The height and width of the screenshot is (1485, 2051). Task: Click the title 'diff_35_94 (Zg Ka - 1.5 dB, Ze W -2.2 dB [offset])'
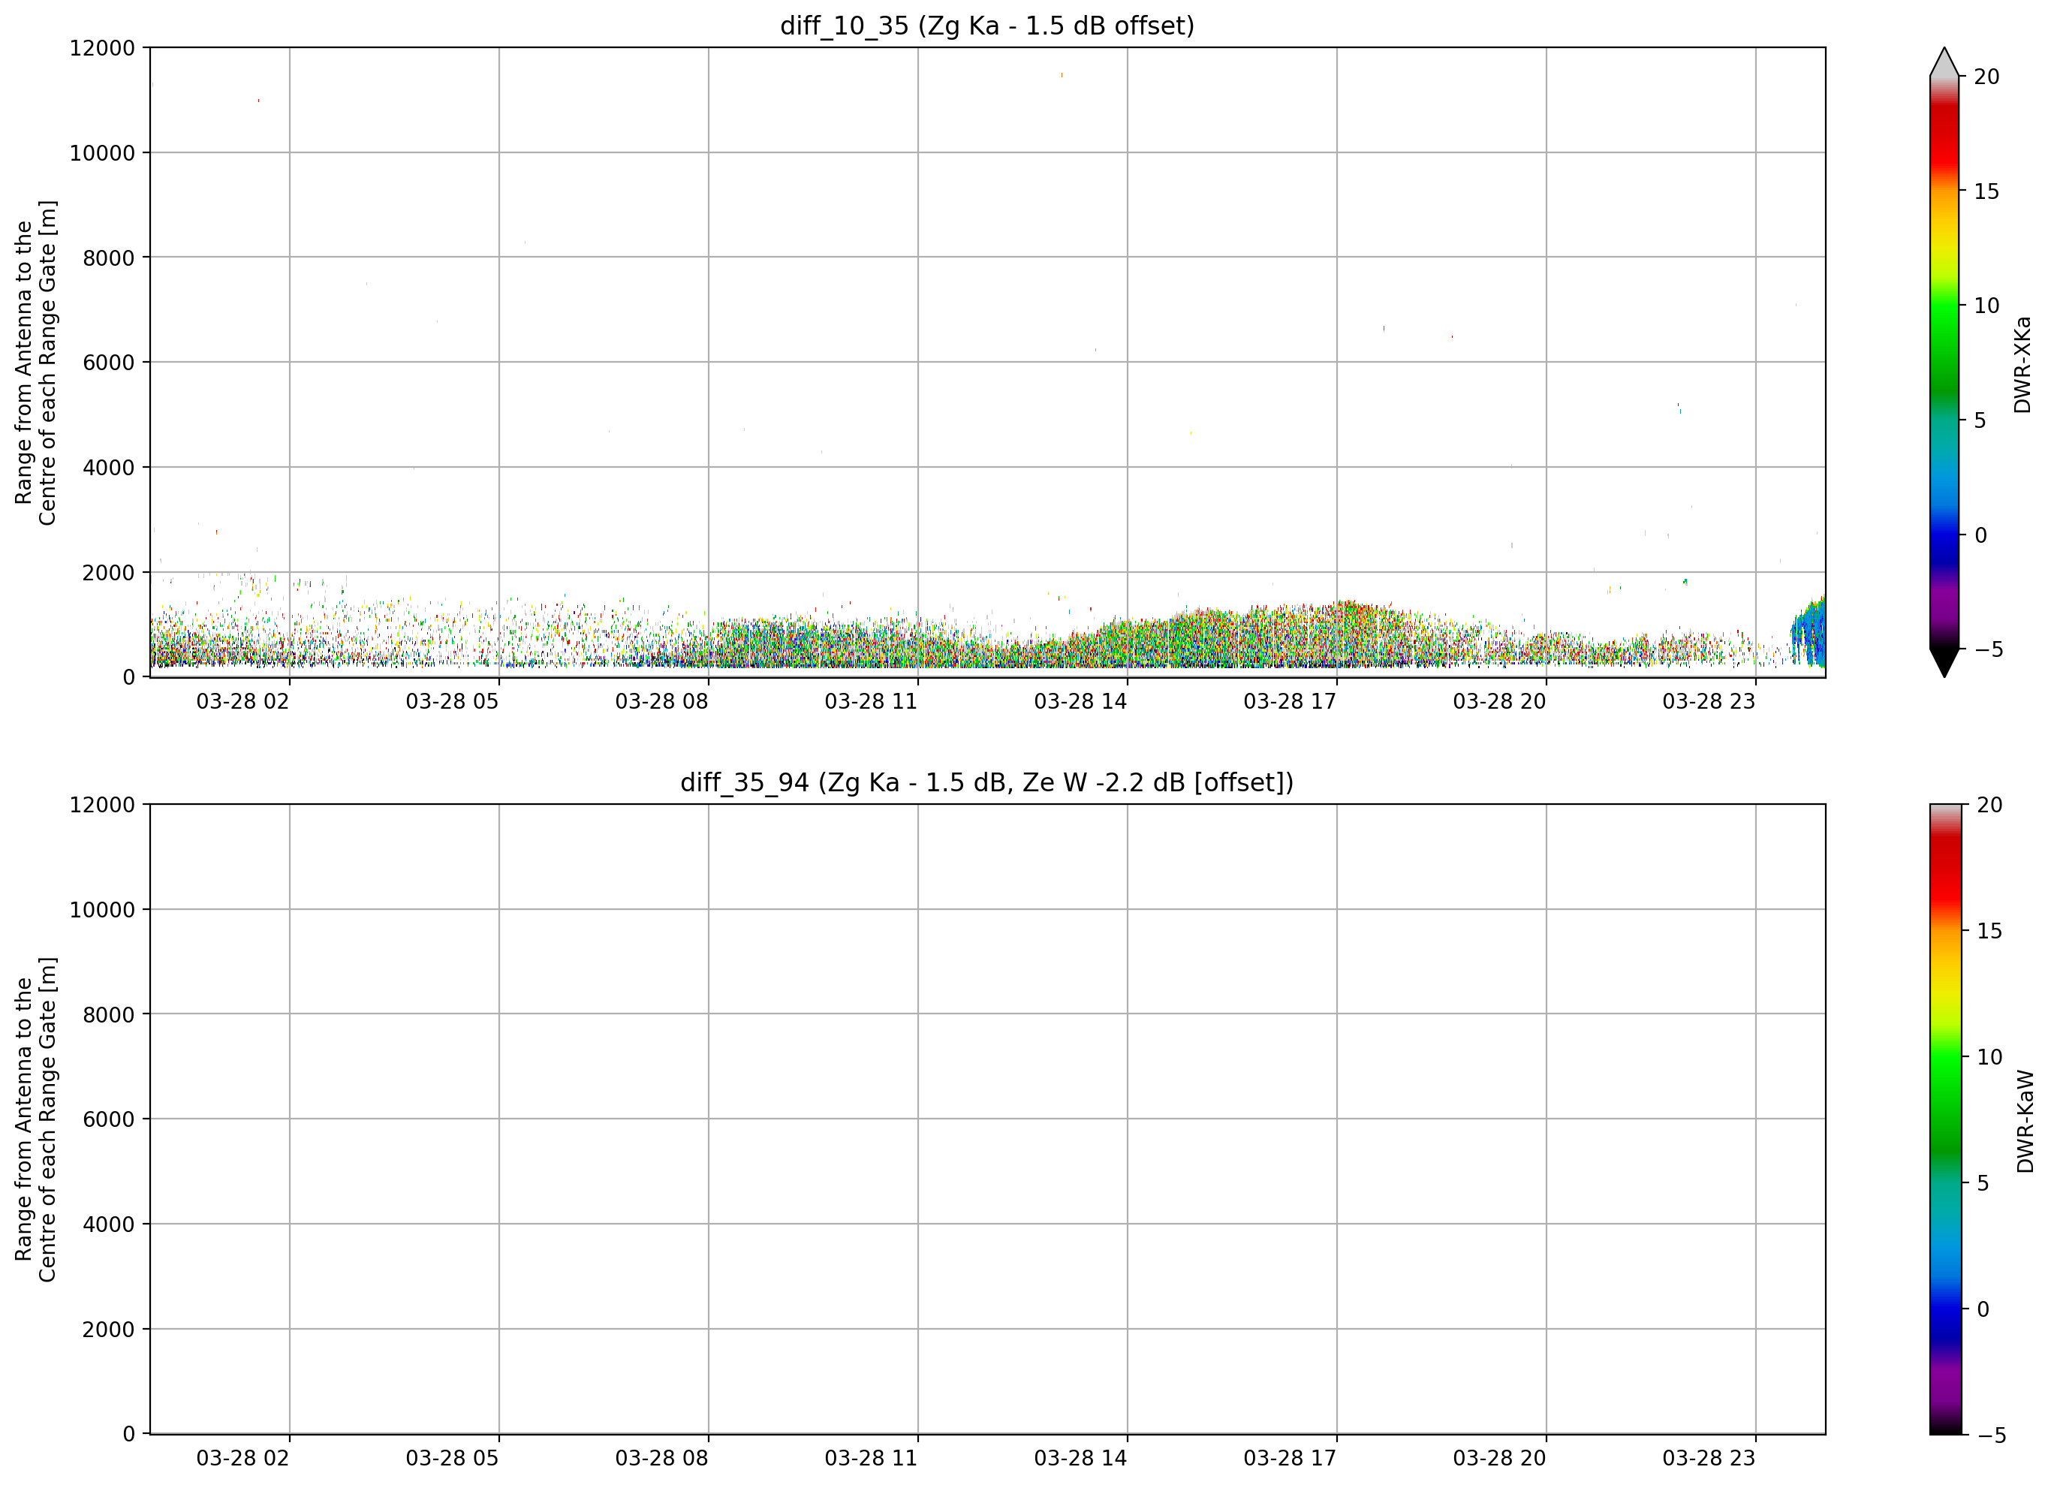point(987,782)
